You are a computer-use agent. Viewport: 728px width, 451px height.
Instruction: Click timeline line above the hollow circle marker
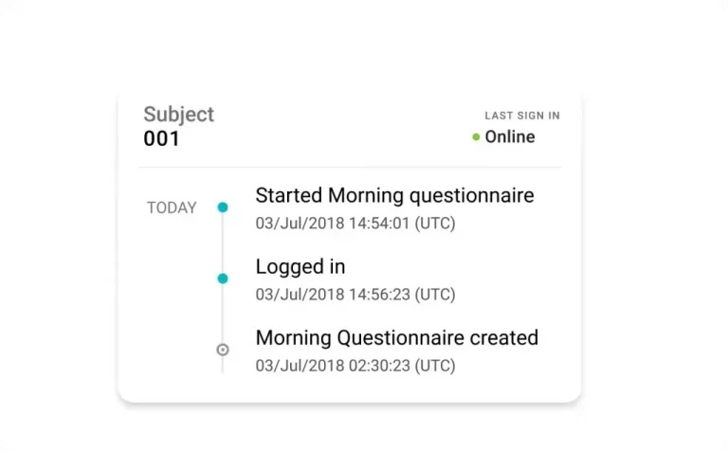point(223,315)
